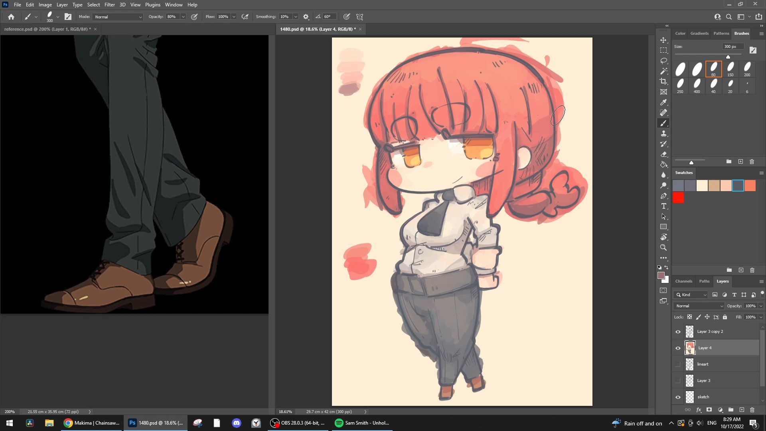Viewport: 766px width, 431px height.
Task: Hide Layer 3 copy 2
Action: coord(678,332)
